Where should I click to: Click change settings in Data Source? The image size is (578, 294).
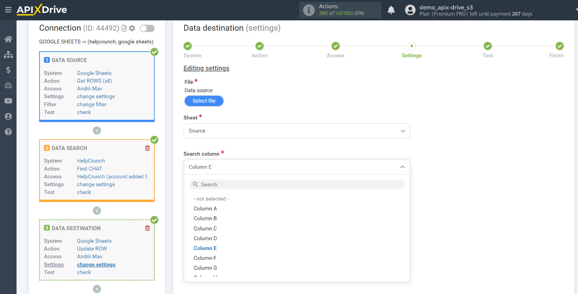[96, 96]
